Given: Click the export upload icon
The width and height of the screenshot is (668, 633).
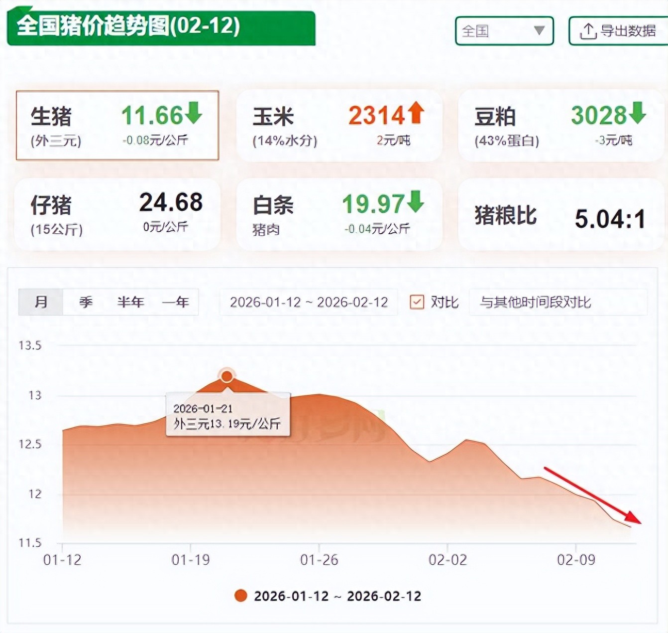Looking at the screenshot, I should coord(588,31).
